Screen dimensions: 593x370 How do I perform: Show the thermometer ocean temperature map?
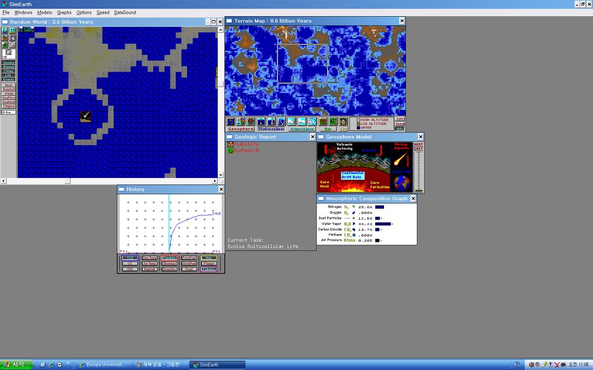[271, 121]
